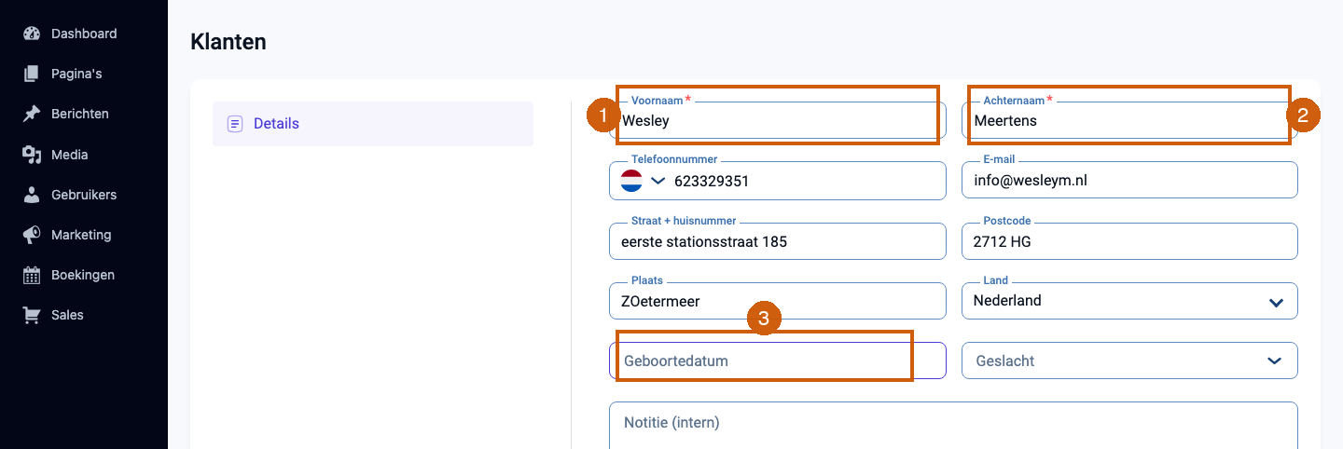Click the Marketing megaphone icon
Viewport: 1343px width, 449px height.
click(32, 235)
